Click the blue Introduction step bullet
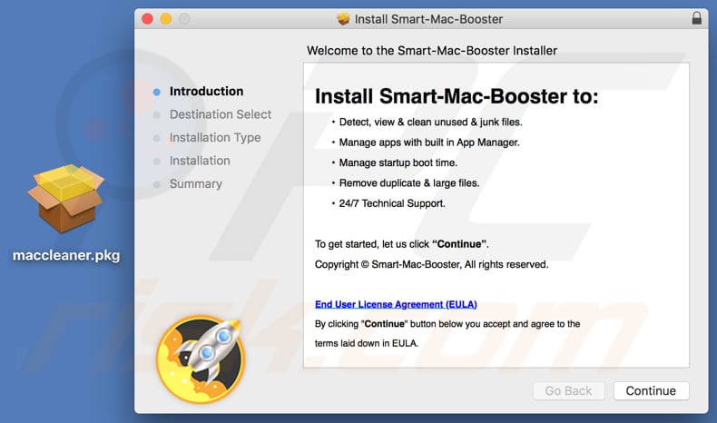This screenshot has height=423, width=717. click(x=156, y=92)
